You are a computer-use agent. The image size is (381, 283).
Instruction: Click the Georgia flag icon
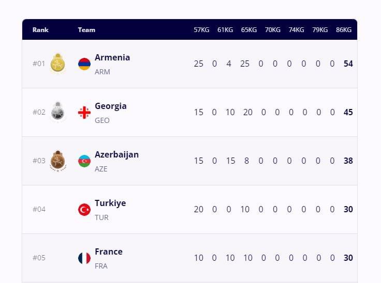(84, 113)
